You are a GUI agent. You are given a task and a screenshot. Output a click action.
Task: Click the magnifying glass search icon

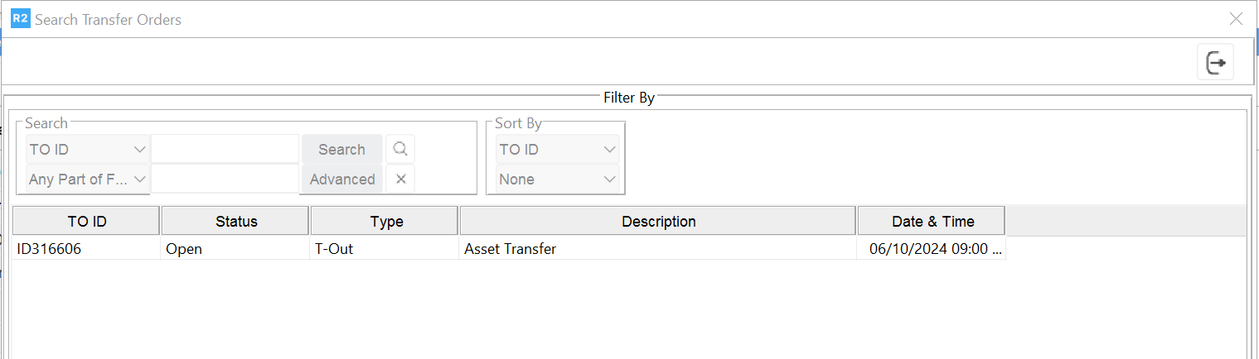point(400,149)
